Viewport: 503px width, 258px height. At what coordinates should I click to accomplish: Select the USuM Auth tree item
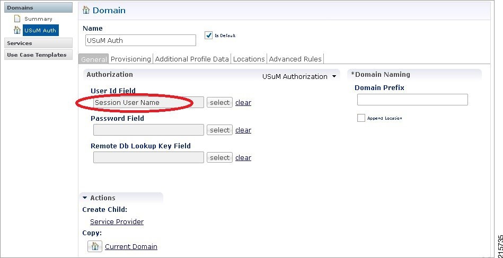pos(40,30)
